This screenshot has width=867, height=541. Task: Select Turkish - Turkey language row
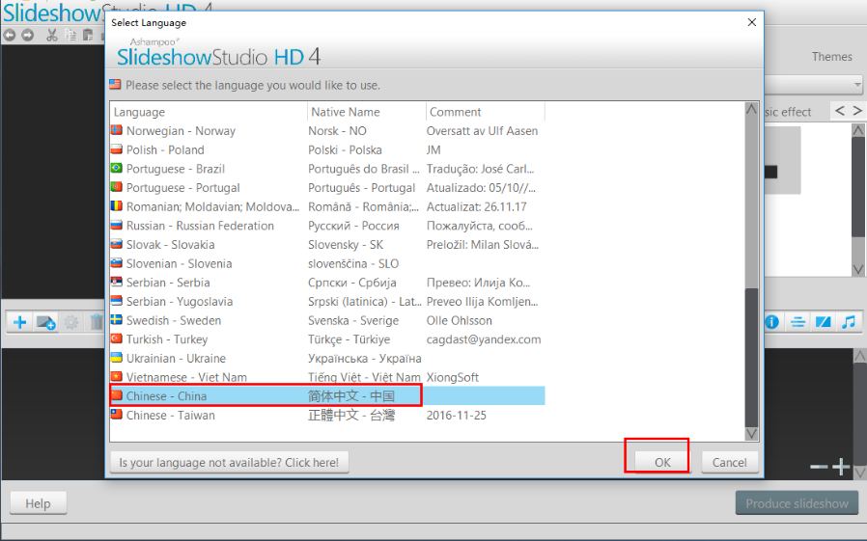(327, 338)
